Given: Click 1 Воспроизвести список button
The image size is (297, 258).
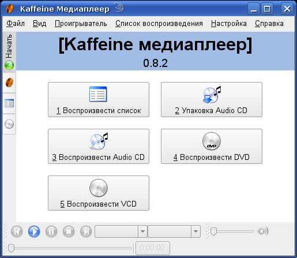Looking at the screenshot, I should pyautogui.click(x=99, y=99).
